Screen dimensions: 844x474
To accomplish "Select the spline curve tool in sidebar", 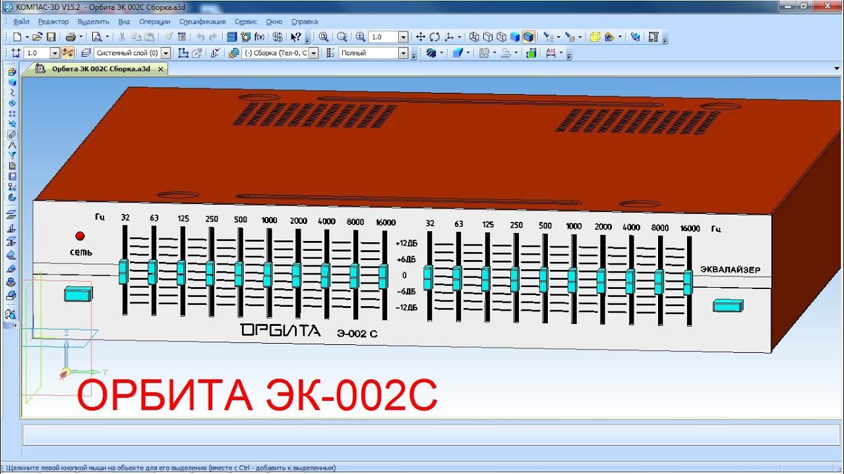I will (x=12, y=92).
